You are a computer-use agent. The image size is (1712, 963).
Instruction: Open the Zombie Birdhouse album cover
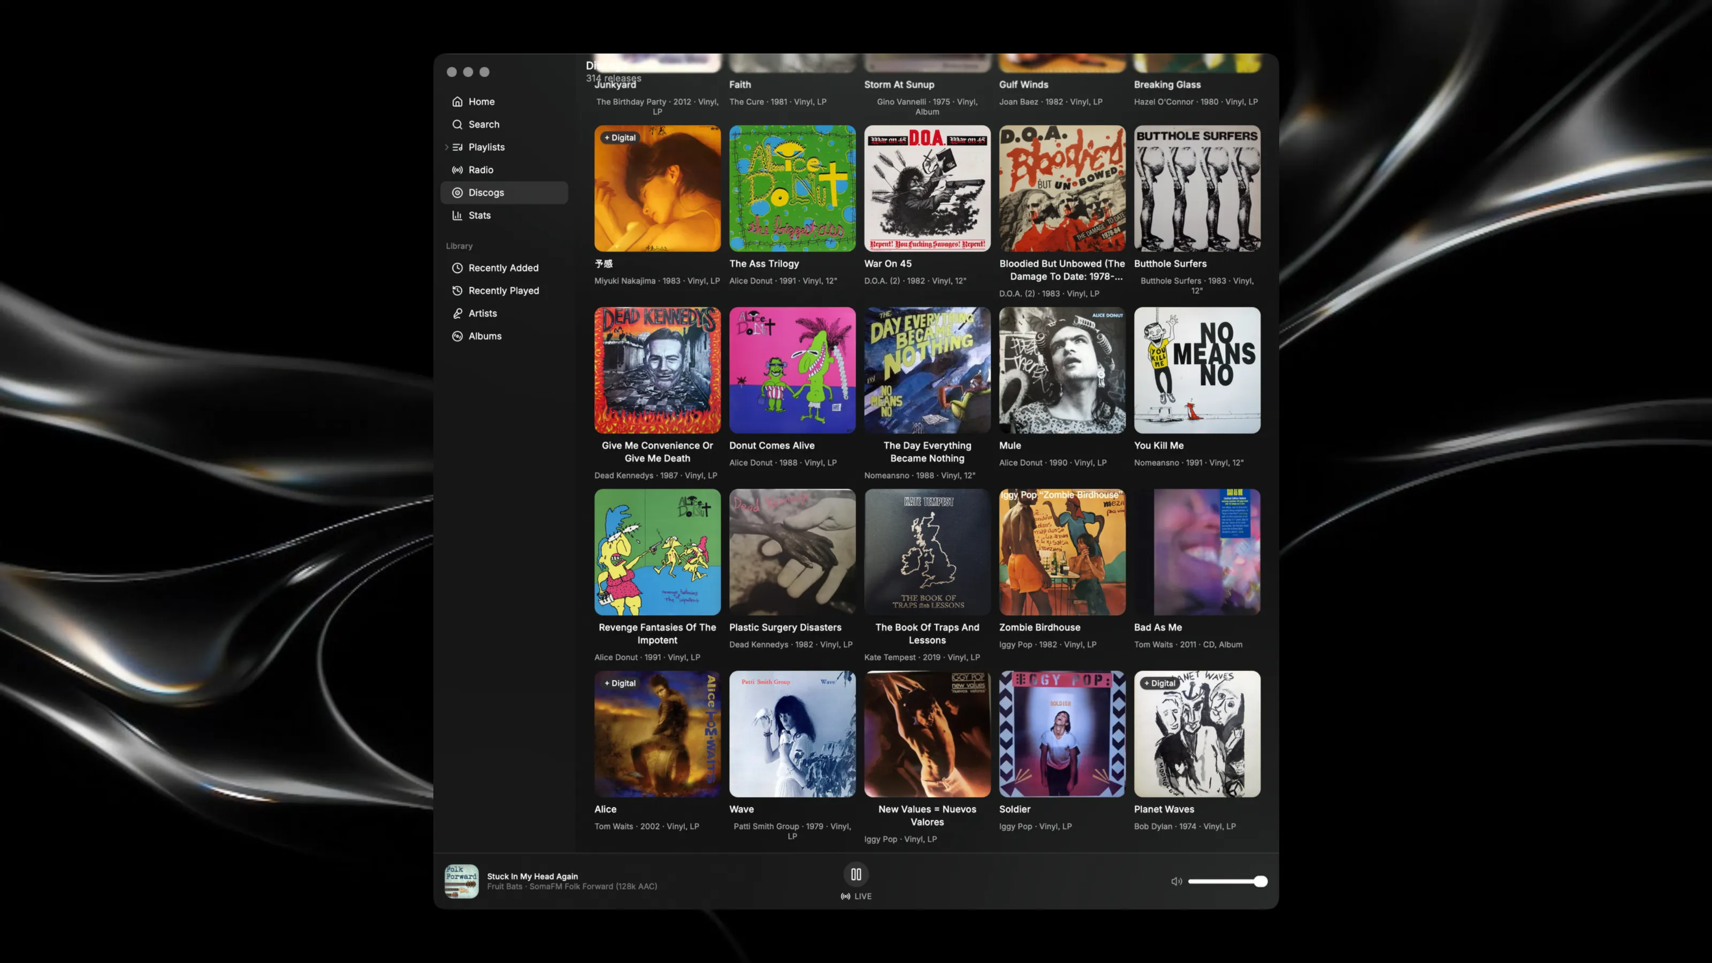coord(1062,552)
